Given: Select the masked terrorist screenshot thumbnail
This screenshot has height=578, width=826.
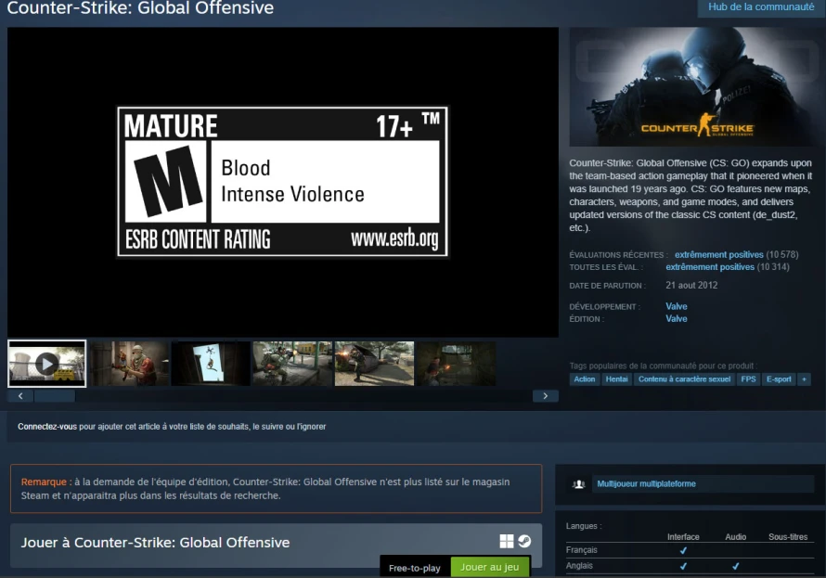Looking at the screenshot, I should pyautogui.click(x=130, y=364).
